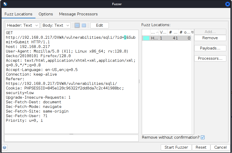This screenshot has height=153, width=232.
Task: Click the 'Connection: keep-alive' line
Action: (x=31, y=74)
